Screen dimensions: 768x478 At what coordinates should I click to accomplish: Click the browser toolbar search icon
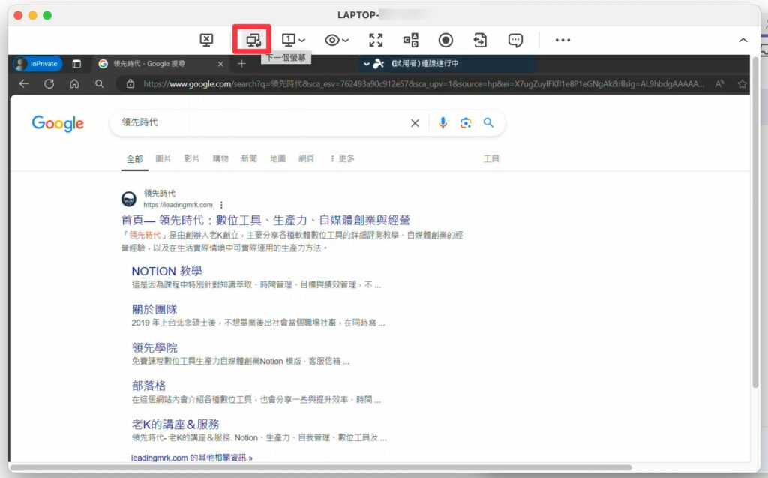coord(100,84)
